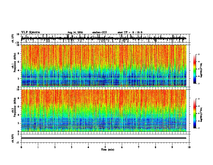Viewport: 213px width, 165px height.
Task: Click the time axis tick label "3"
Action: 72,147
